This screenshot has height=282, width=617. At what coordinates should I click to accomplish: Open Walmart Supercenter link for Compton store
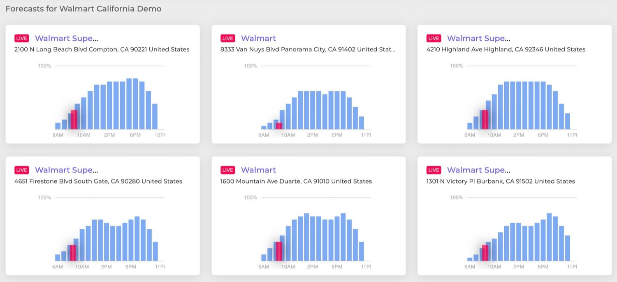(67, 38)
